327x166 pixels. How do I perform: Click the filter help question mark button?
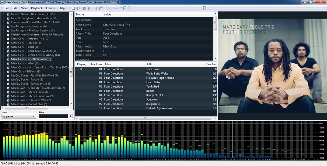(x=71, y=116)
